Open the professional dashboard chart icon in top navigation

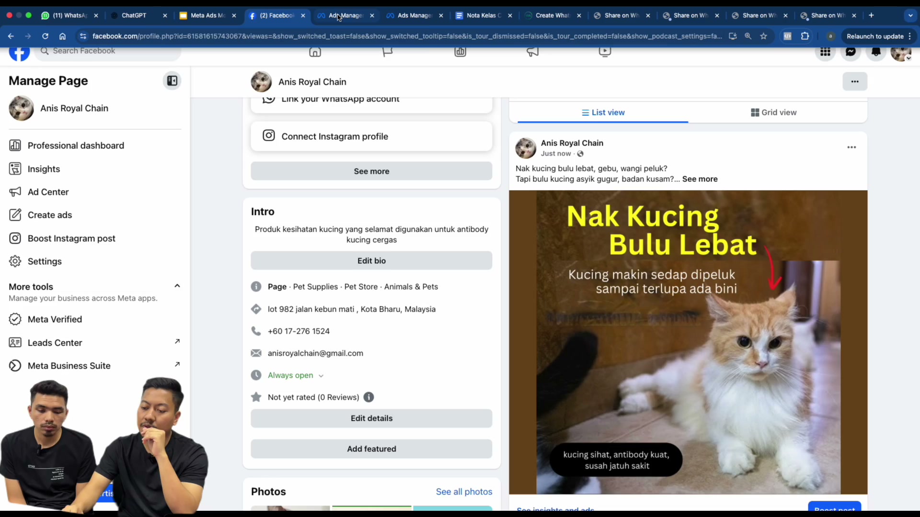[460, 52]
